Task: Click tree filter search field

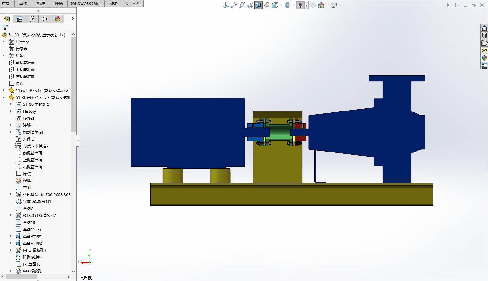Action: click(43, 28)
